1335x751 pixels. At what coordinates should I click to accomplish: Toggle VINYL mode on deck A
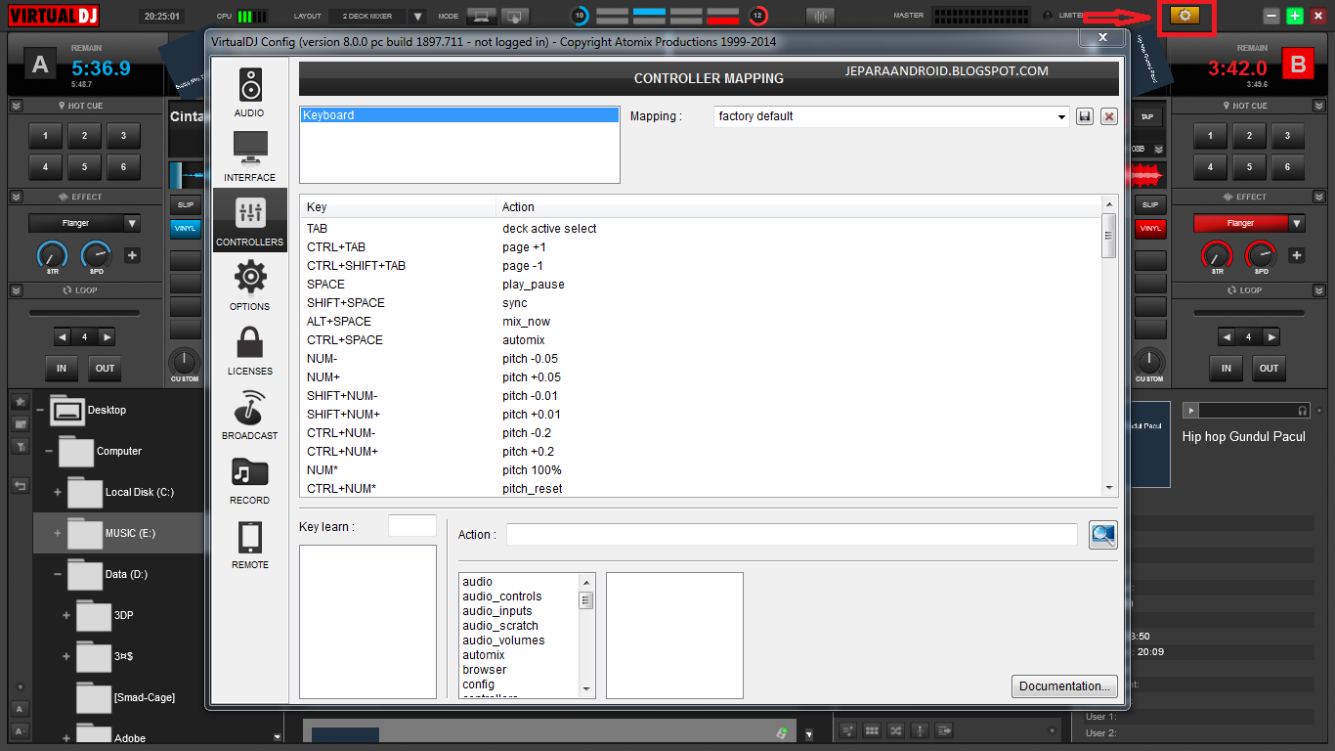(185, 228)
